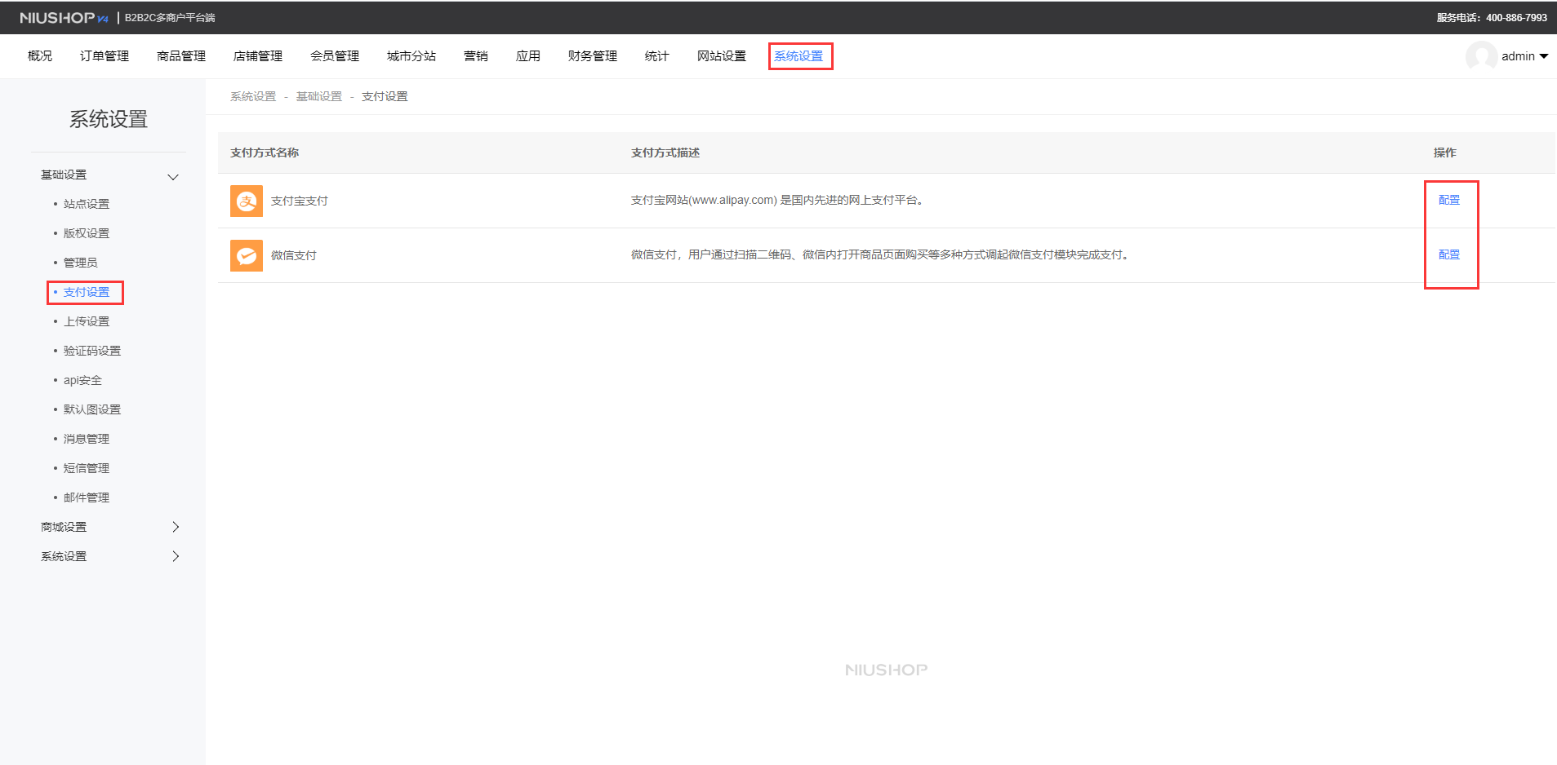This screenshot has height=765, width=1557.
Task: Open the 城市分站 top menu
Action: (x=411, y=56)
